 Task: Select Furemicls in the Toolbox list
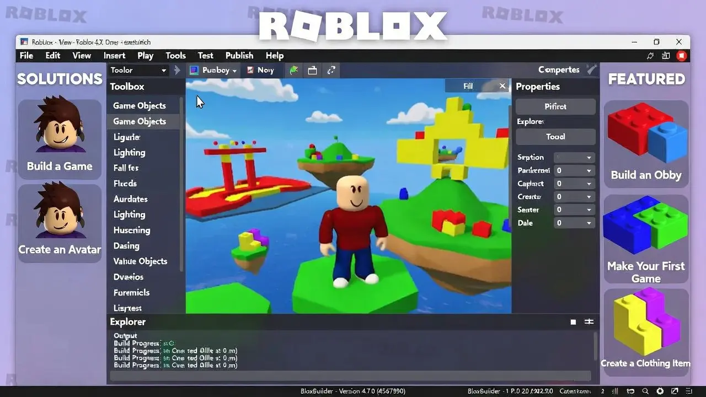coord(131,293)
